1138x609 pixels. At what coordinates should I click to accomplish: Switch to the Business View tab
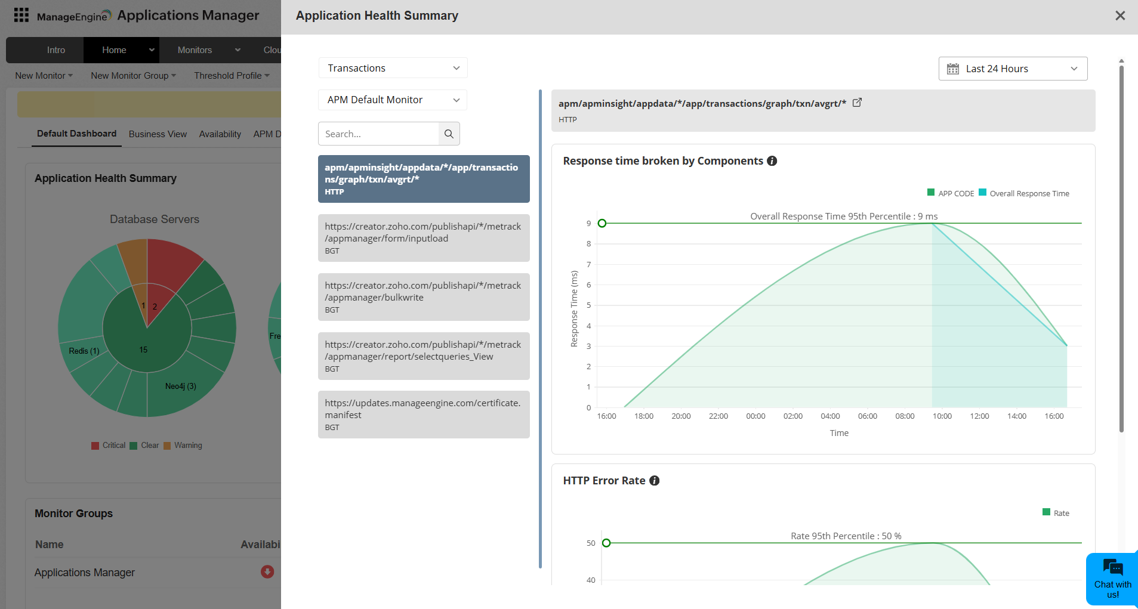(157, 134)
